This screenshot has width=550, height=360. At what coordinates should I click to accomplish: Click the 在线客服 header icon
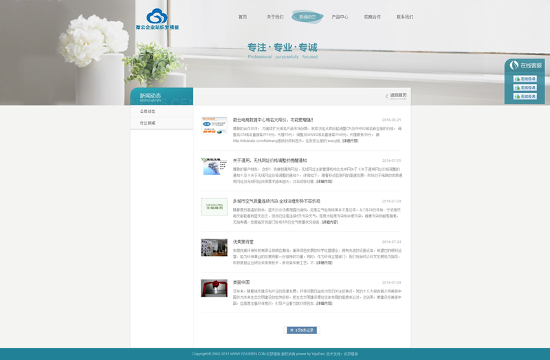click(x=514, y=65)
